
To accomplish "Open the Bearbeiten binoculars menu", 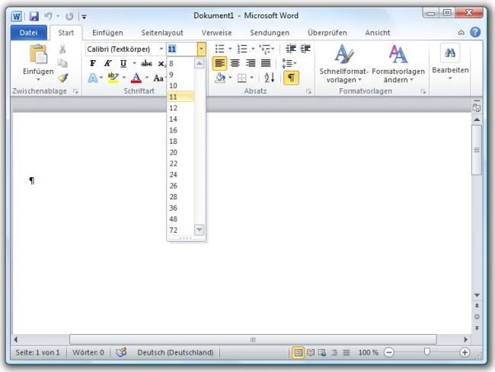I will click(x=450, y=62).
